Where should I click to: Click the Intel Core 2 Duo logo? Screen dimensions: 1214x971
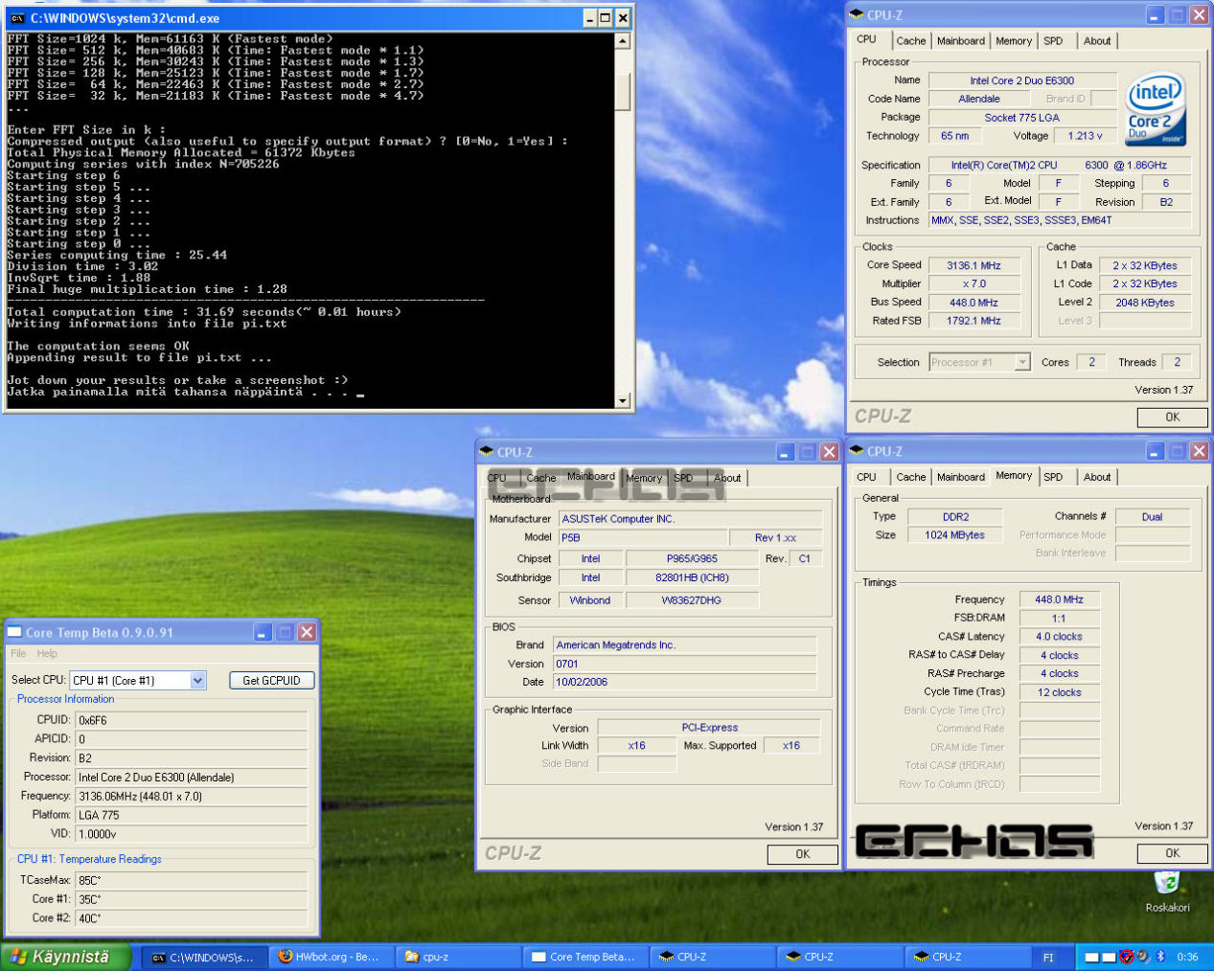(1156, 109)
